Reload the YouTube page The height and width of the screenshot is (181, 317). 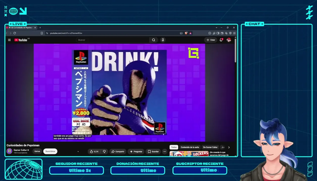15,33
